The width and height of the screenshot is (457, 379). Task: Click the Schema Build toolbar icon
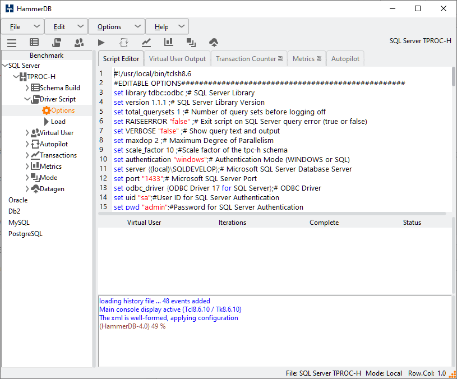tap(34, 43)
